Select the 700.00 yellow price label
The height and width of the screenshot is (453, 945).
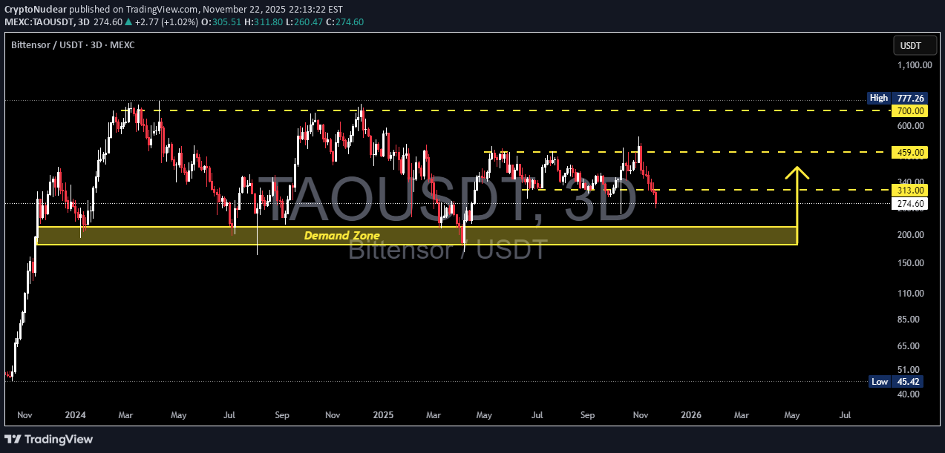coord(910,110)
